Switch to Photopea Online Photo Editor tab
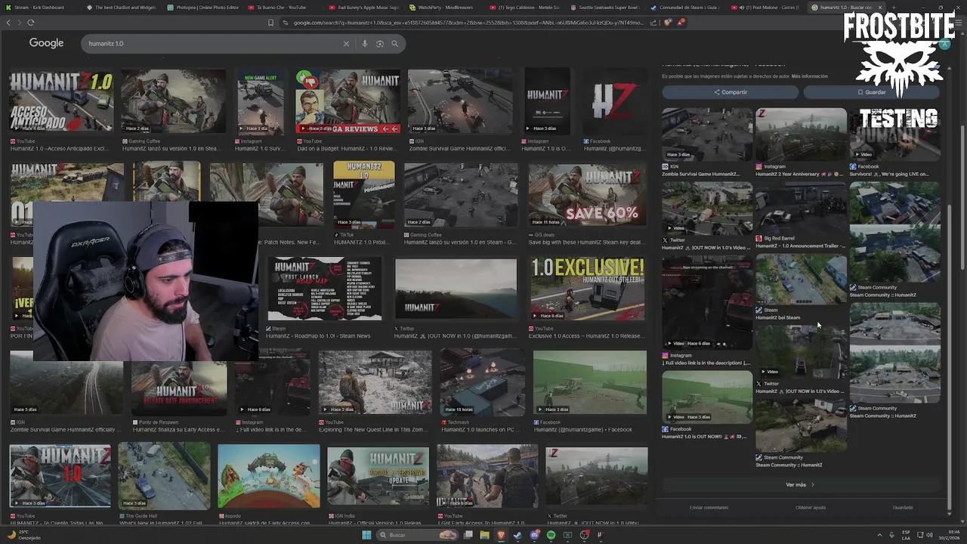 coord(202,7)
